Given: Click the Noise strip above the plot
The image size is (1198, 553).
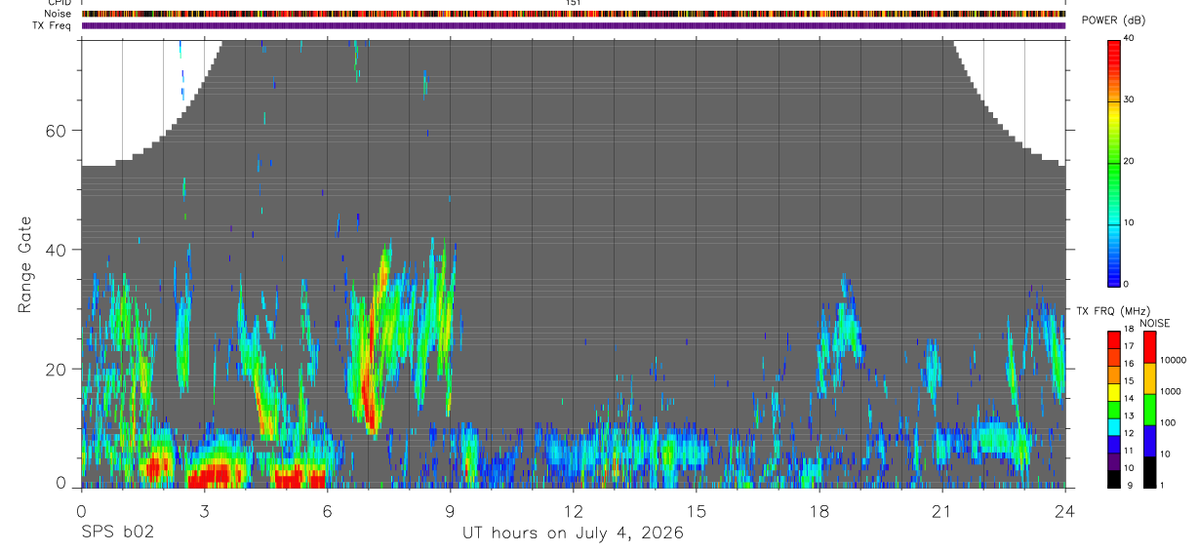Looking at the screenshot, I should tap(574, 14).
